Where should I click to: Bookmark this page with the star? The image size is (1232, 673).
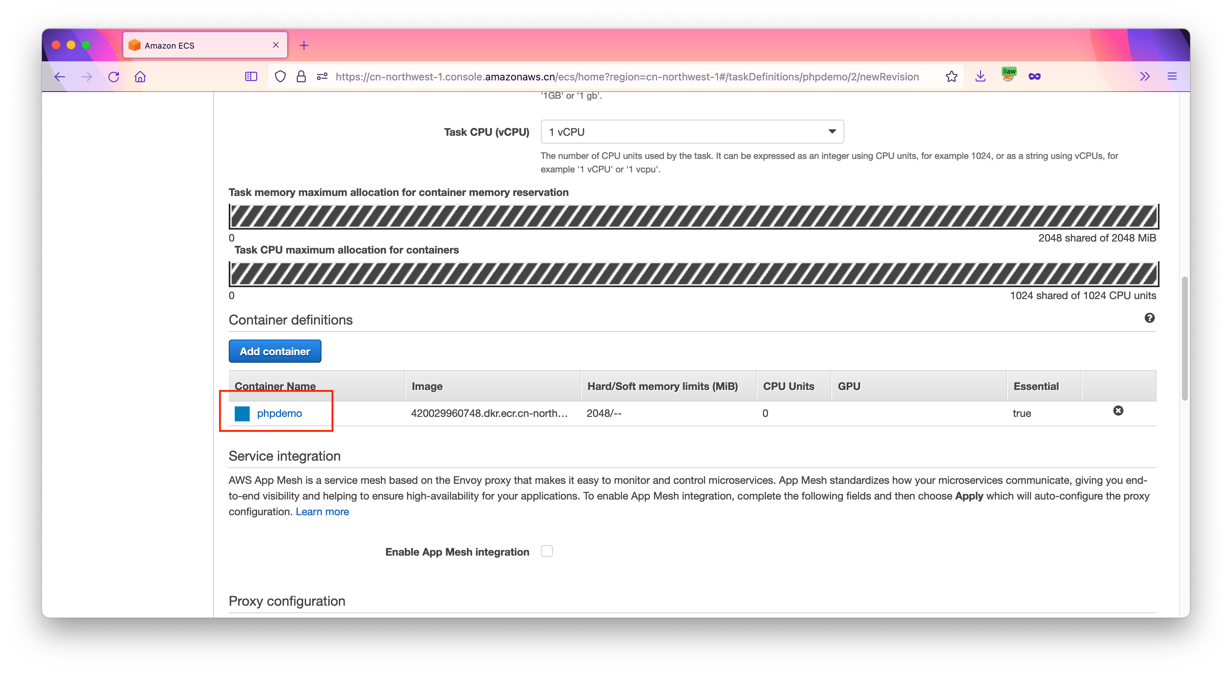[x=951, y=77]
